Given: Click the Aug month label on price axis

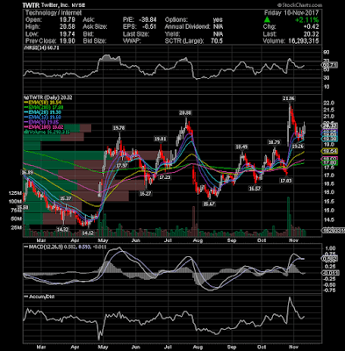Looking at the screenshot, I should click(x=198, y=241).
